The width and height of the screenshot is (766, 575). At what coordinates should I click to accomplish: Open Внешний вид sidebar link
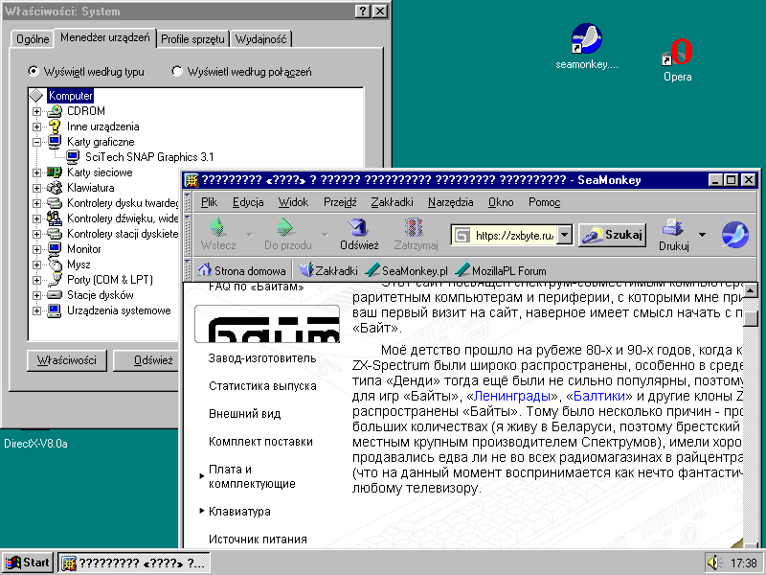click(244, 414)
